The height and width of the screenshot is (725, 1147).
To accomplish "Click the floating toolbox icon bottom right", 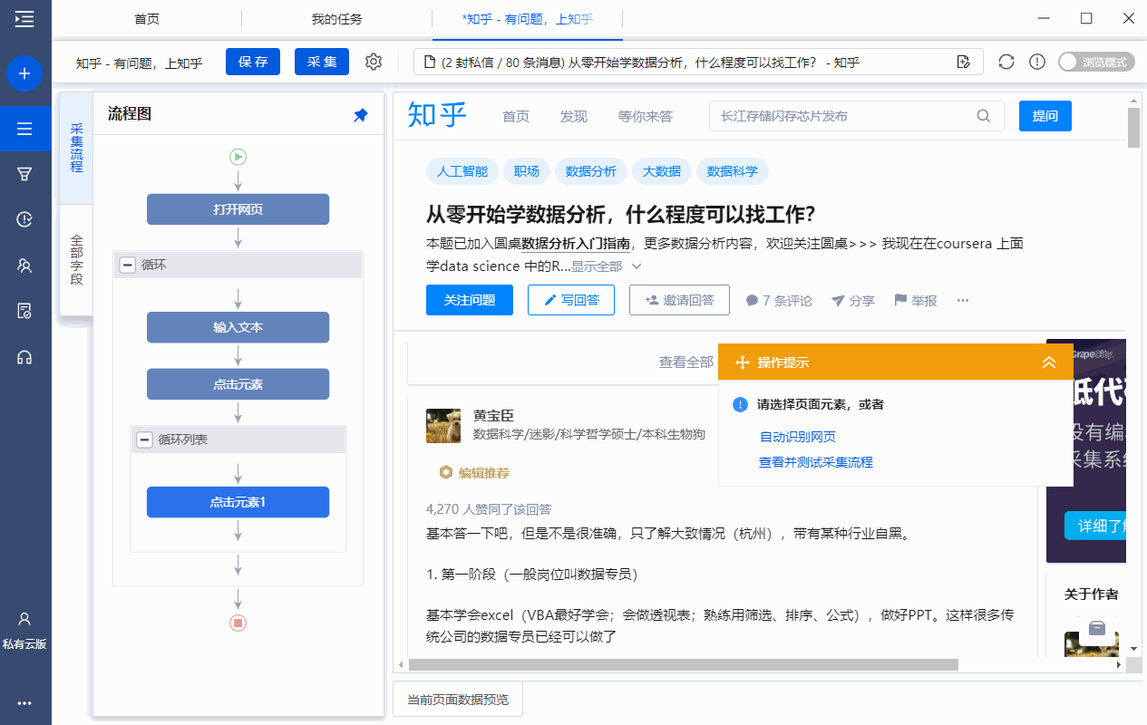I will pos(1095,628).
